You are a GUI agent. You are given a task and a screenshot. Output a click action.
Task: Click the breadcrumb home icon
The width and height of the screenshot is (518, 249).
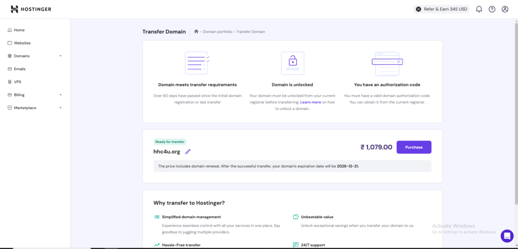tap(196, 31)
